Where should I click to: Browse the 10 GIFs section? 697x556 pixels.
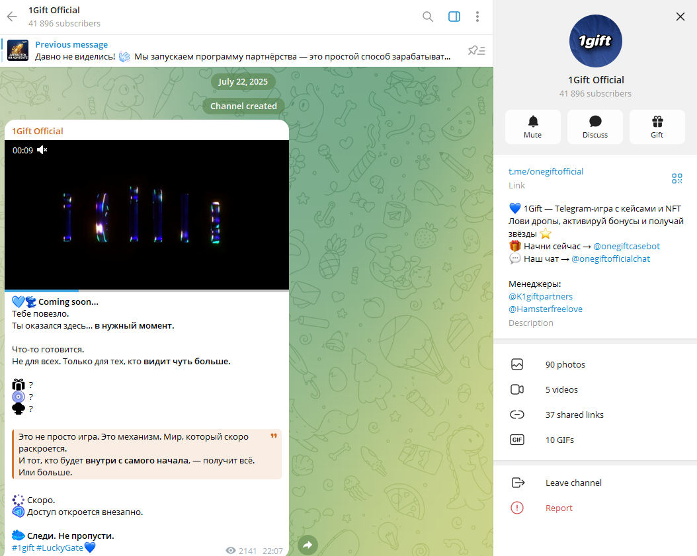559,440
